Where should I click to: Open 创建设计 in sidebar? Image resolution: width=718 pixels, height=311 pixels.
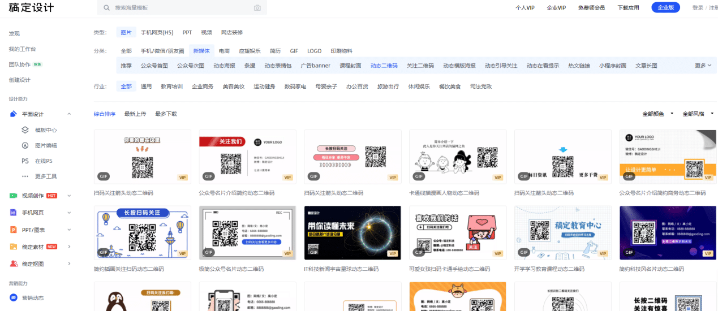[x=20, y=80]
